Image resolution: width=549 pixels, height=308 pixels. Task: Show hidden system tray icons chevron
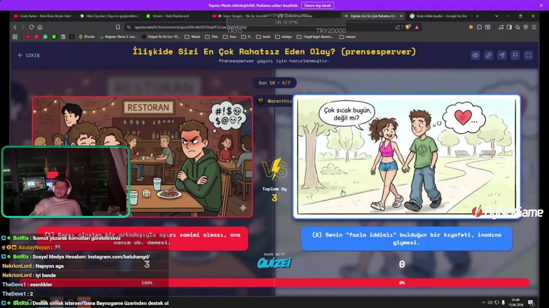(483, 303)
